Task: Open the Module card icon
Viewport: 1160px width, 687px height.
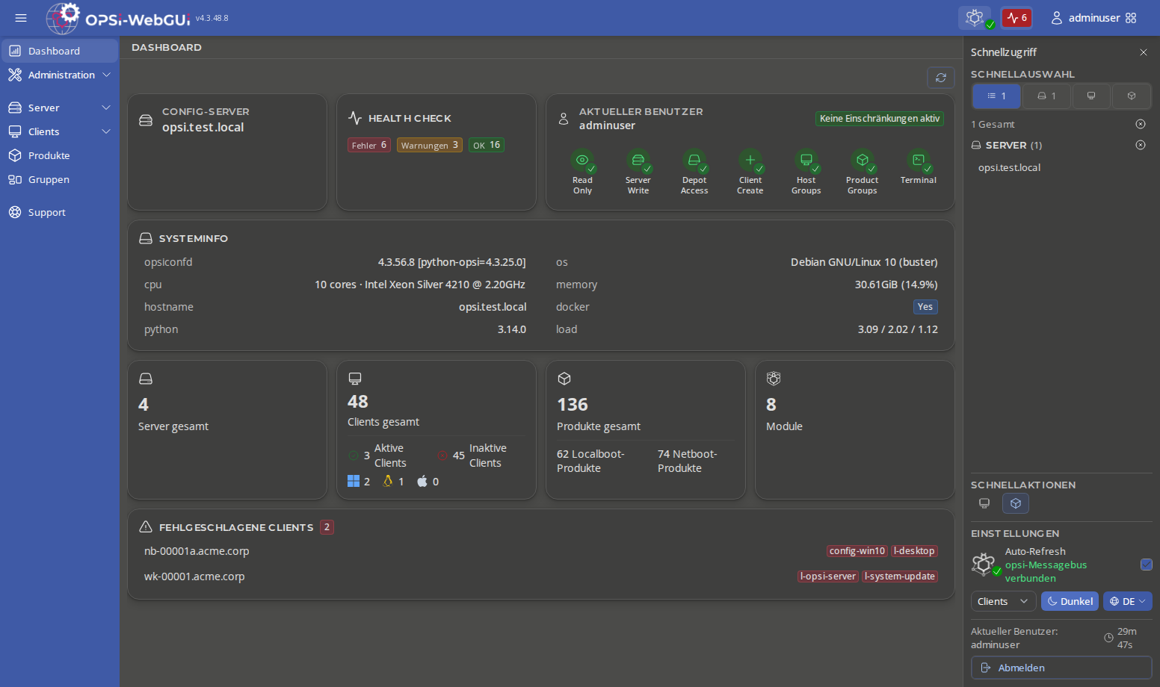Action: click(x=774, y=379)
